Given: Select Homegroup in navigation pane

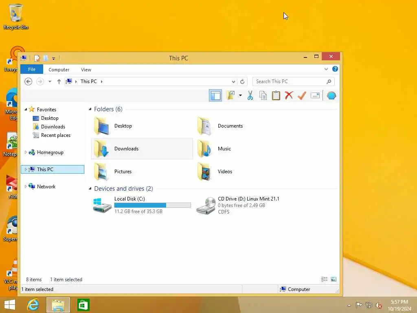Looking at the screenshot, I should tap(50, 152).
